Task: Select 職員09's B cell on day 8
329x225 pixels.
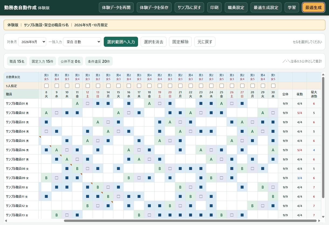Action: pyautogui.click(x=46, y=178)
